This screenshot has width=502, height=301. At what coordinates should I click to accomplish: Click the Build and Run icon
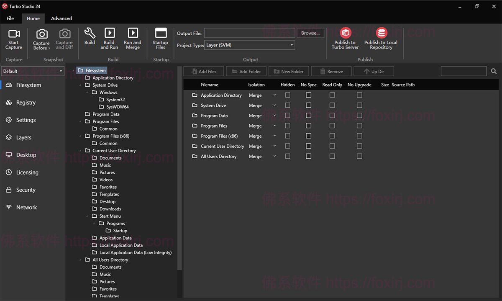(109, 33)
